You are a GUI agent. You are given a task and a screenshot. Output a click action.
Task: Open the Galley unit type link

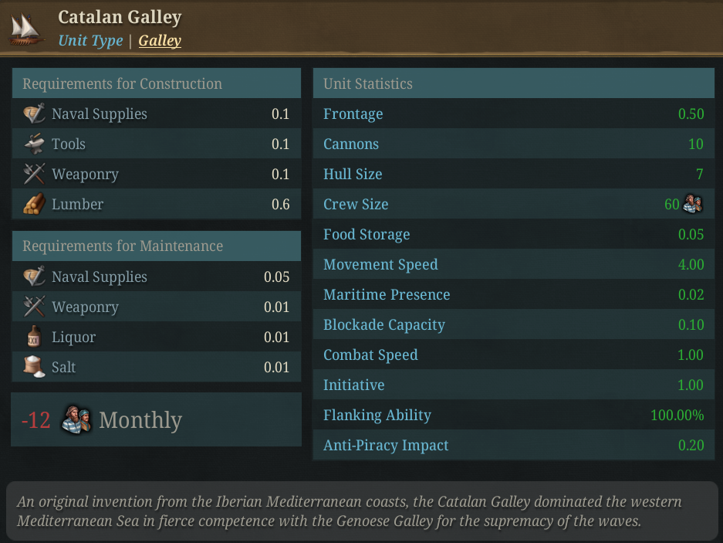click(160, 41)
